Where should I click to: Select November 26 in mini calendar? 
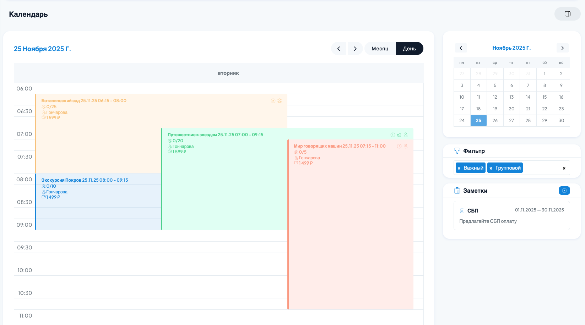pyautogui.click(x=495, y=121)
